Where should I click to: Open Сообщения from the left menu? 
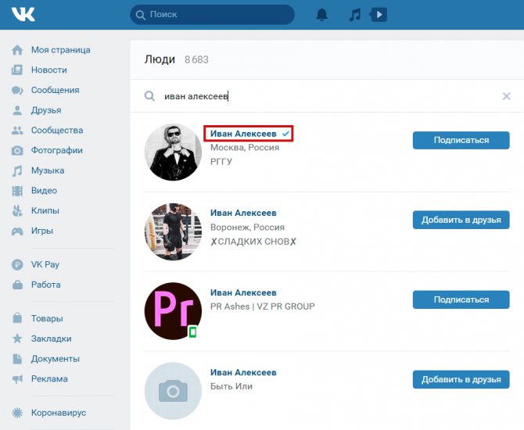[x=55, y=90]
